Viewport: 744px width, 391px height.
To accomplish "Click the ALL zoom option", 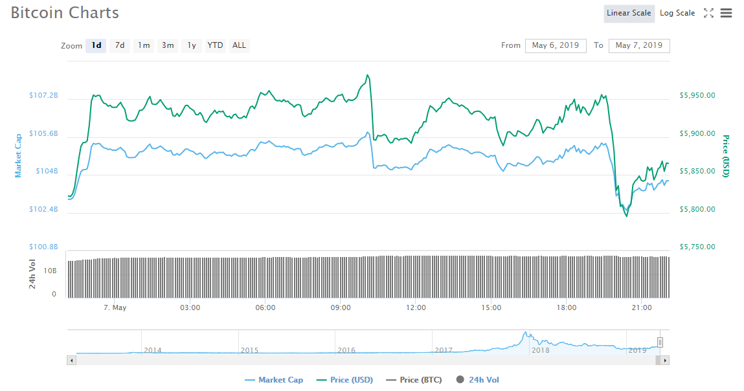I will click(x=239, y=45).
